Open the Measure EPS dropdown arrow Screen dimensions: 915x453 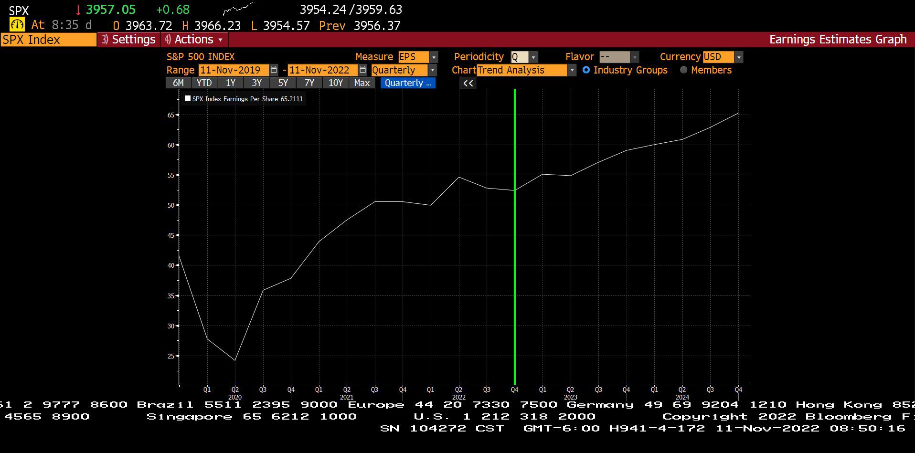tap(434, 57)
